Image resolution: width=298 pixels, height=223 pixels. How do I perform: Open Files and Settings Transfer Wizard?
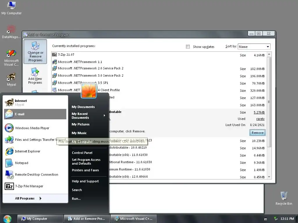coord(35,140)
